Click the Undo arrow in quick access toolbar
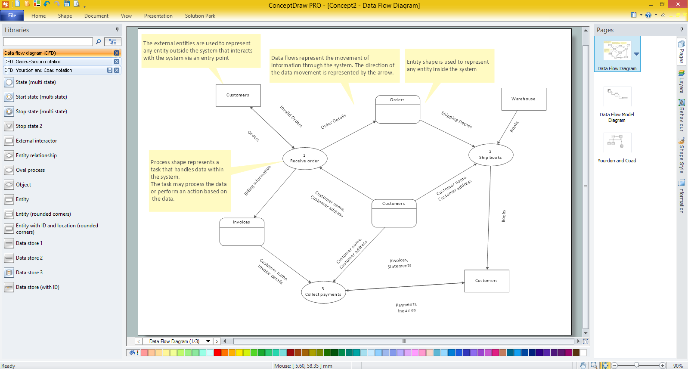The image size is (688, 369). click(47, 4)
